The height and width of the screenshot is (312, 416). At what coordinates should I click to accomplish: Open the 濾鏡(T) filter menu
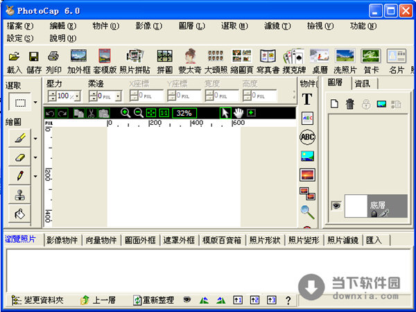click(x=277, y=26)
